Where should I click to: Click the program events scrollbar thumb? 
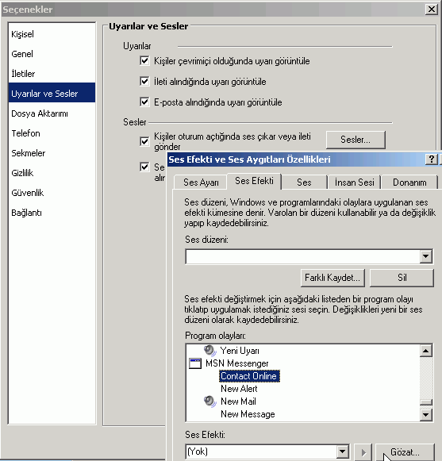(426, 402)
